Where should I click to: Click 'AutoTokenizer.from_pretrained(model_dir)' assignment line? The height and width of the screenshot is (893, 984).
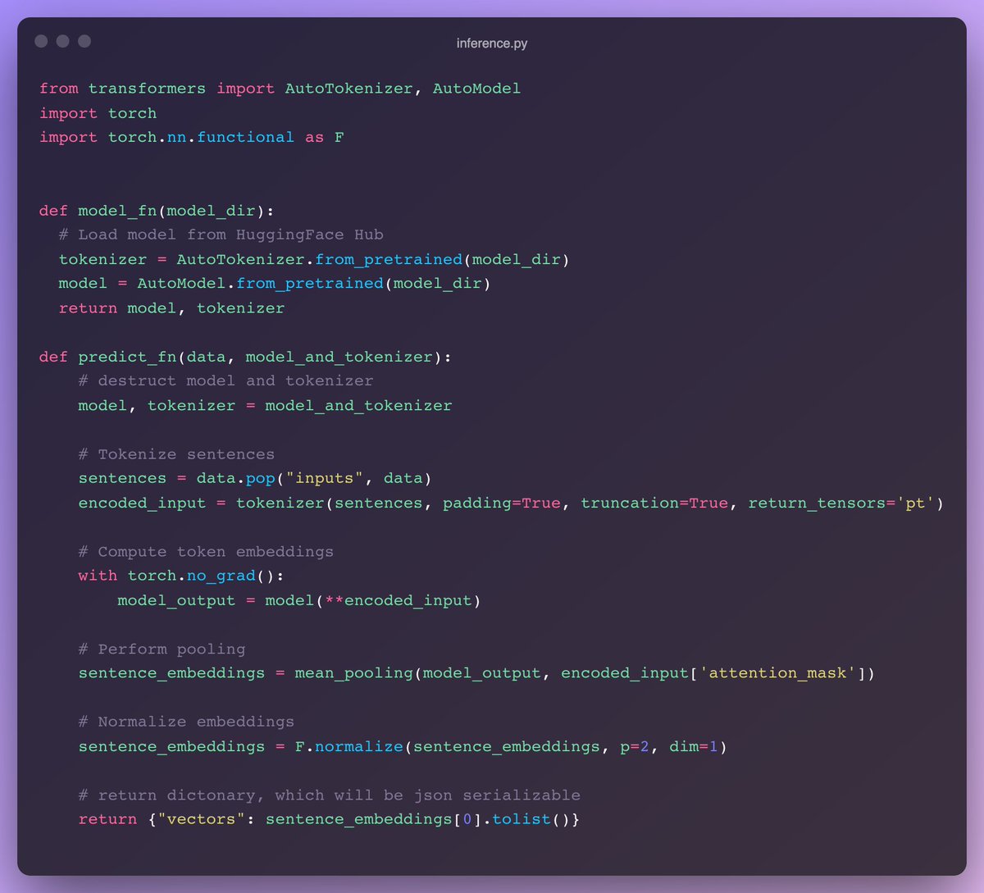tap(314, 259)
